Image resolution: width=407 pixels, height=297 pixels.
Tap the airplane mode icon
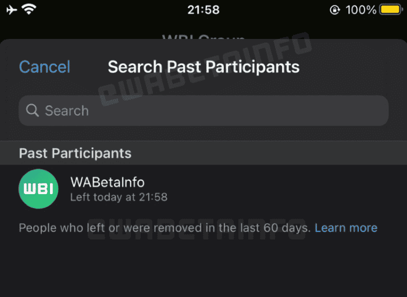tap(12, 9)
